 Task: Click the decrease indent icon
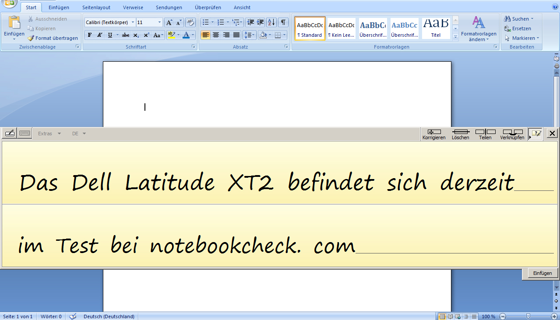point(250,22)
